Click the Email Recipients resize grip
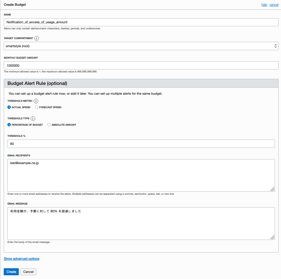The height and width of the screenshot is (279, 281). coord(272,189)
